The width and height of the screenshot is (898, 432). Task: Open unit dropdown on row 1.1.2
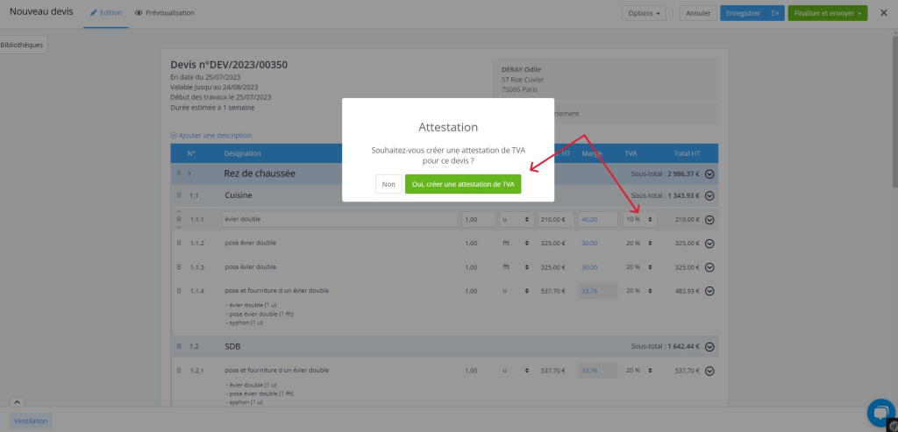point(515,243)
